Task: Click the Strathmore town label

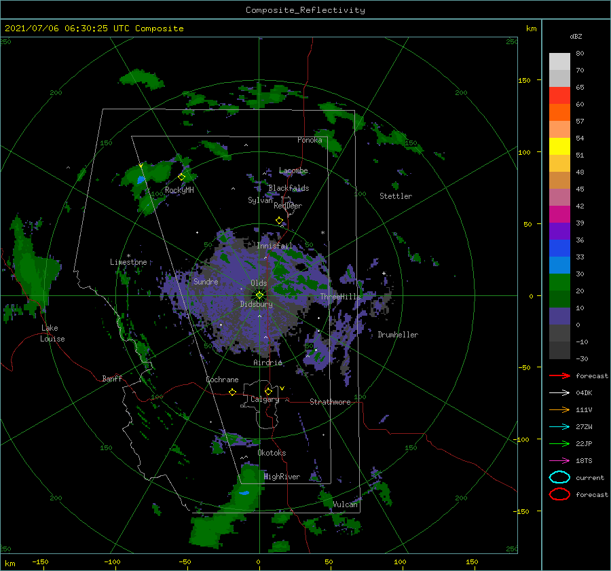Action: click(x=330, y=402)
